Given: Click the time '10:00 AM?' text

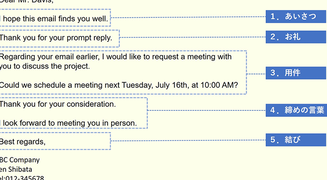Looking at the screenshot, I should (219, 85).
